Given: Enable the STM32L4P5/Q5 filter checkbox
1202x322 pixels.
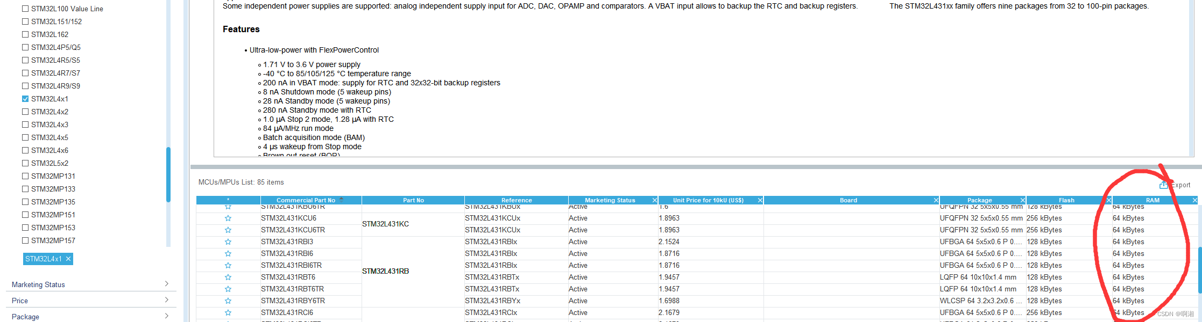Looking at the screenshot, I should tap(25, 47).
